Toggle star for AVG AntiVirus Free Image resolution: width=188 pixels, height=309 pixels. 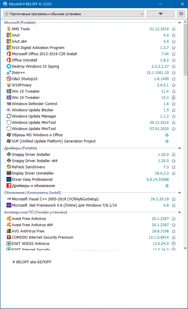(x=174, y=231)
